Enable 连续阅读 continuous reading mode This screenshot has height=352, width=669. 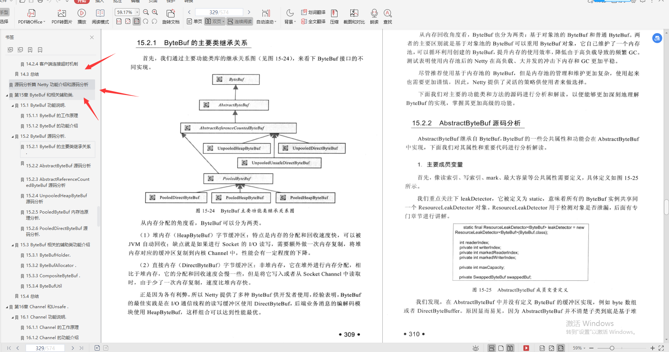tap(240, 21)
